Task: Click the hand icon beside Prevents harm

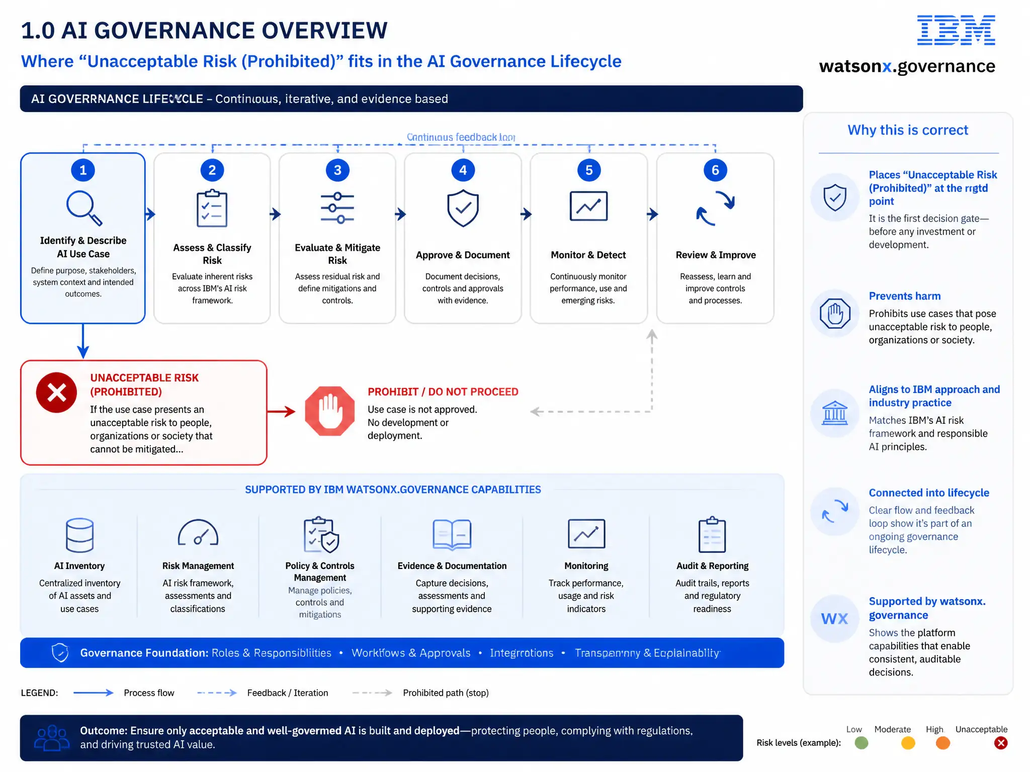Action: click(835, 314)
